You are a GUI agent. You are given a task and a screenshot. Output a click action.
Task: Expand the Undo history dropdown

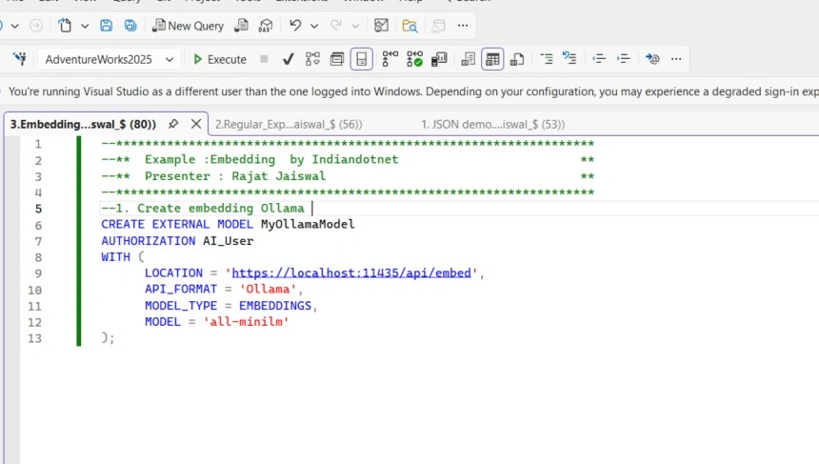[314, 26]
